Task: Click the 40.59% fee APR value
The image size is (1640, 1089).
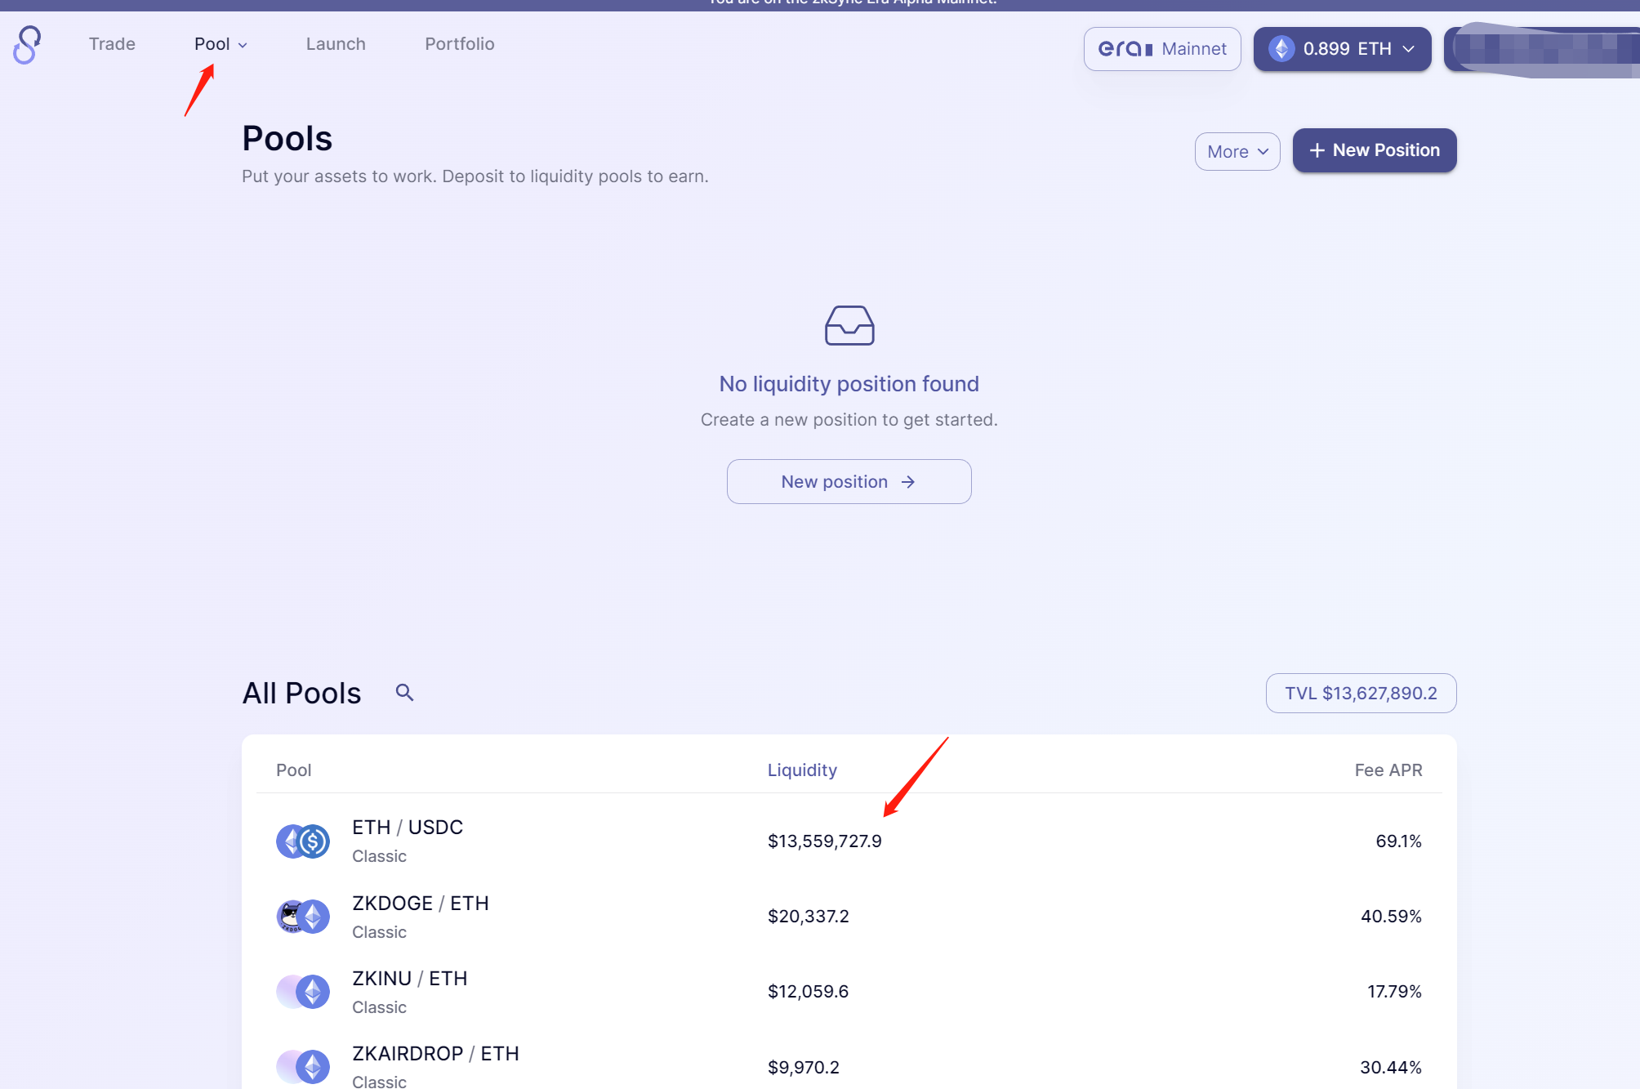Action: 1392,916
